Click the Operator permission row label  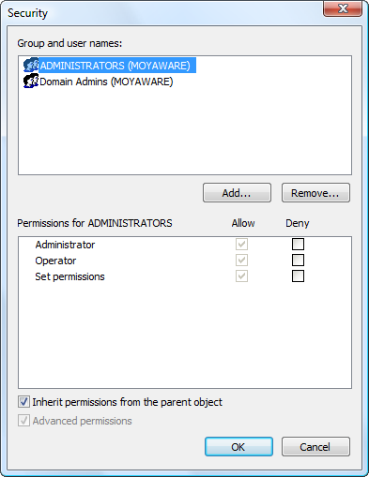[55, 261]
